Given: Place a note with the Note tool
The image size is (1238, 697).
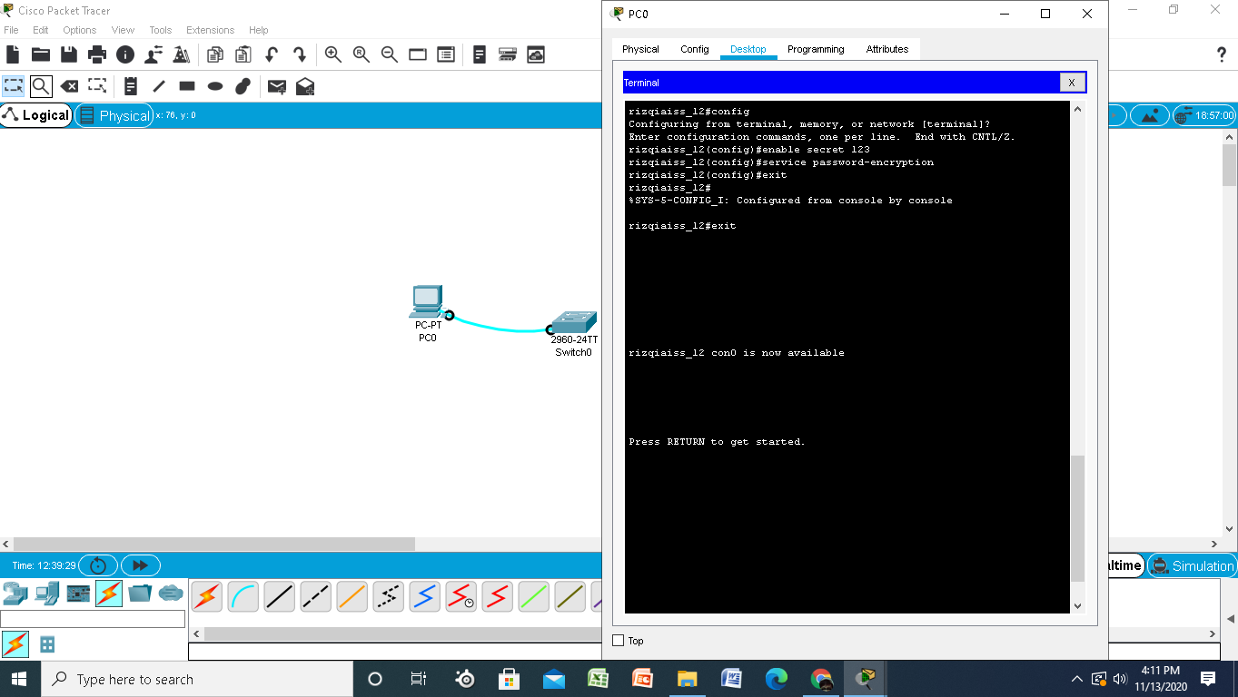Looking at the screenshot, I should coord(131,86).
